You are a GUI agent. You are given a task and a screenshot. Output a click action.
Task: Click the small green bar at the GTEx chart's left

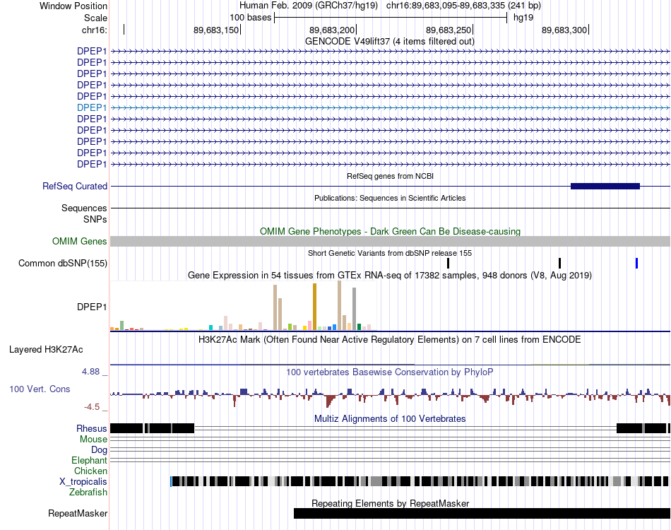121,325
